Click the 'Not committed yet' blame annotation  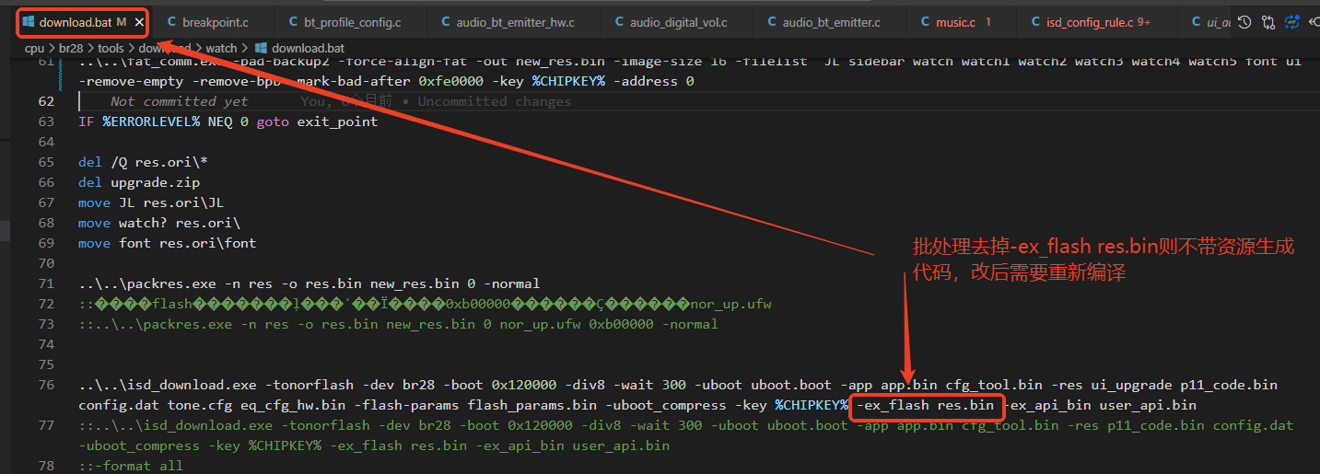pyautogui.click(x=179, y=101)
